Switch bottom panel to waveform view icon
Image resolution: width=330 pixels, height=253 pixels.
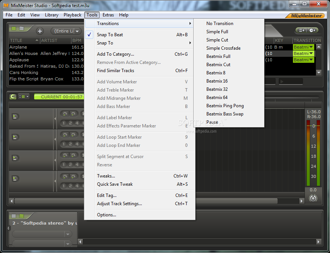point(21,216)
